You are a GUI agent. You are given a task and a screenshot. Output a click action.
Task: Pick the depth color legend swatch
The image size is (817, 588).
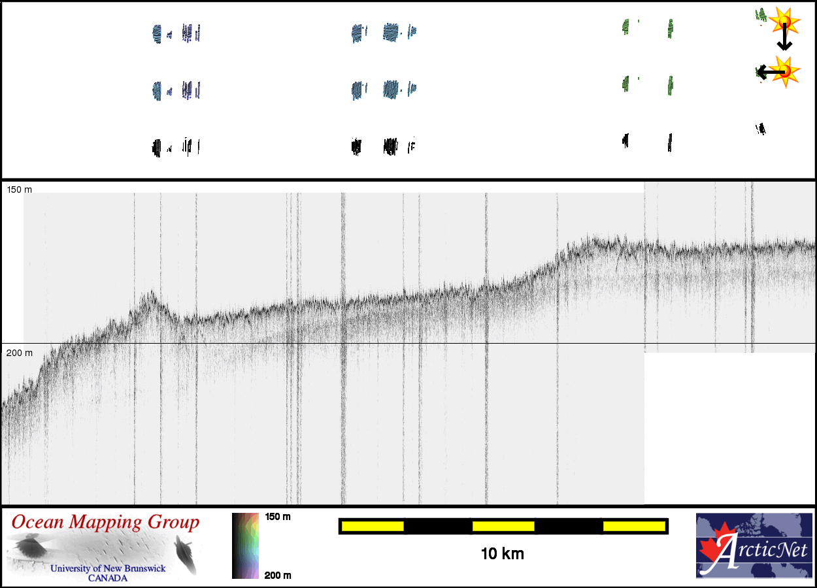click(246, 546)
